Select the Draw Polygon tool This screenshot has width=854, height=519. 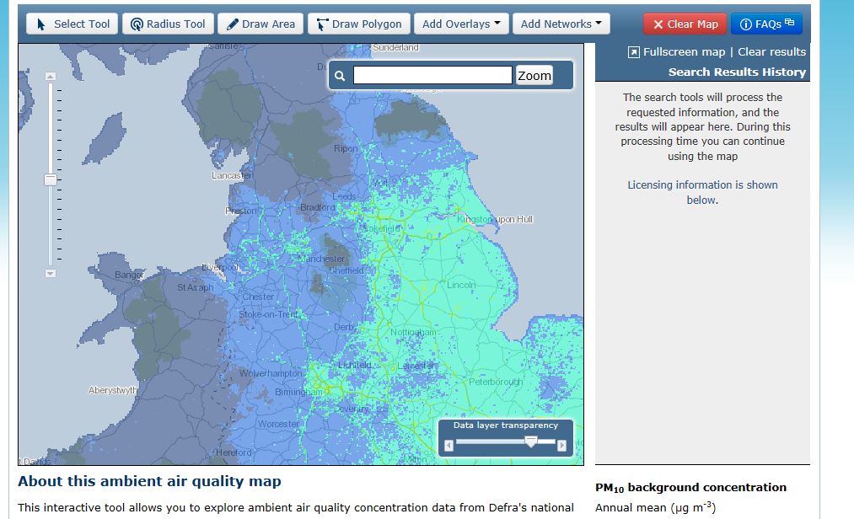coord(359,24)
